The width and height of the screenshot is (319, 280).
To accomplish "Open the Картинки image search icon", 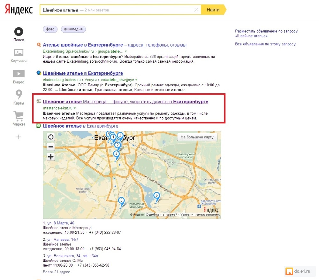I will (19, 53).
